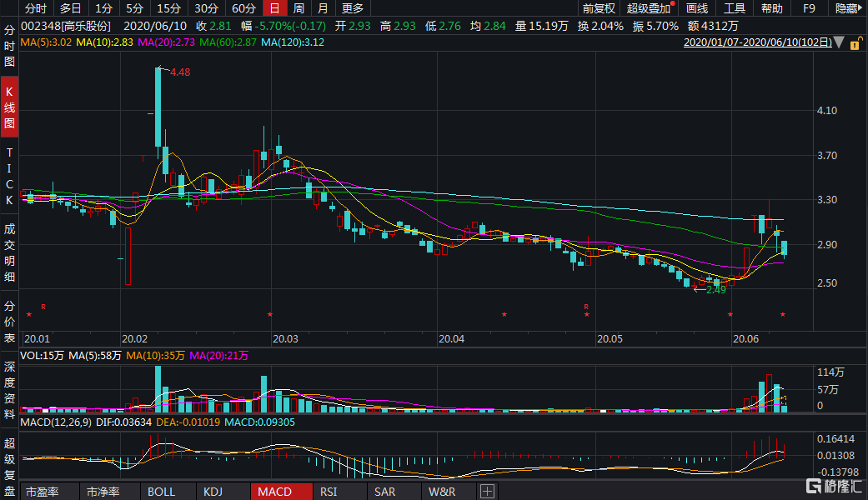The height and width of the screenshot is (500, 868).
Task: Open the 前复权 price adjustment dropdown
Action: pyautogui.click(x=599, y=8)
